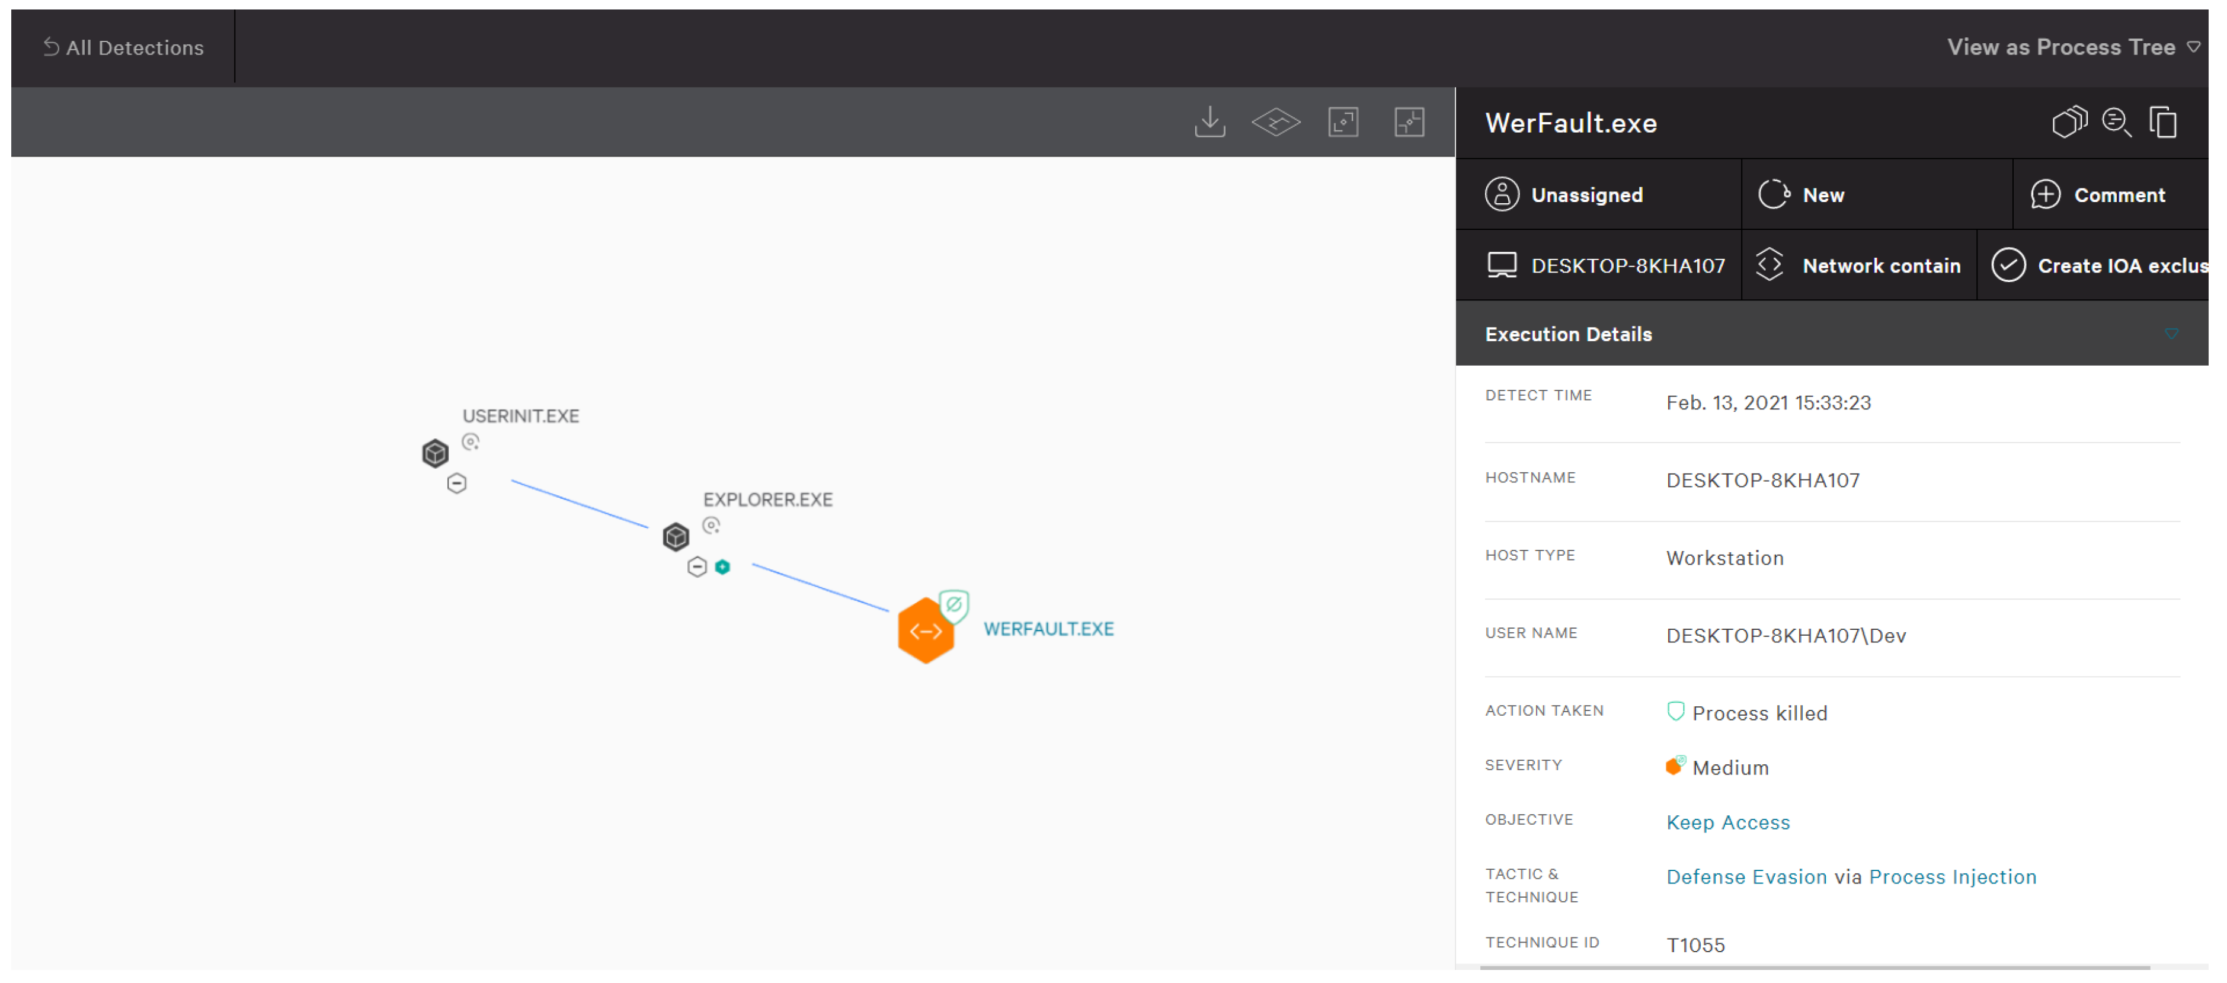This screenshot has width=2227, height=983.
Task: Click the stacked cubes icon beside WerFault.exe
Action: [2068, 122]
